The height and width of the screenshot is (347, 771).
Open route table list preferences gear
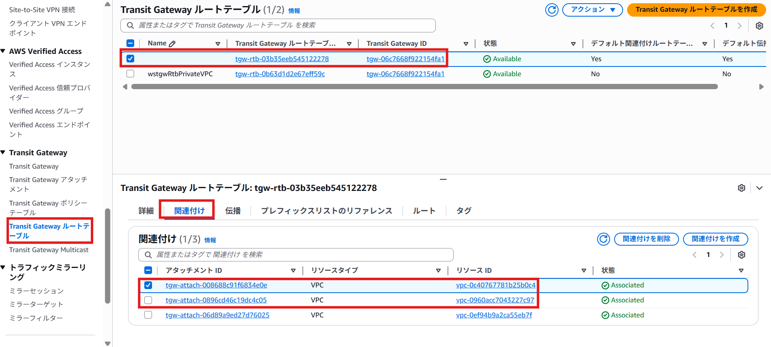759,26
